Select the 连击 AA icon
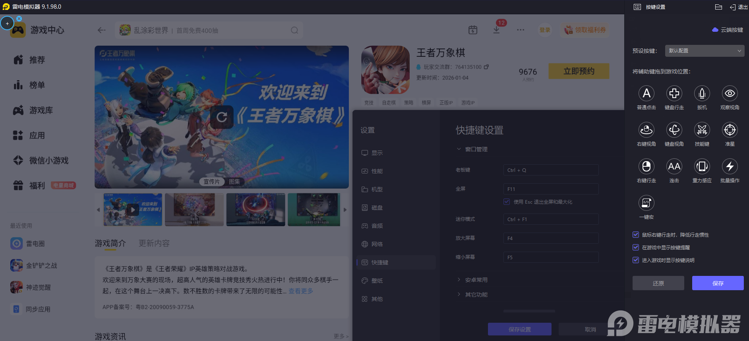This screenshot has height=341, width=749. (674, 166)
